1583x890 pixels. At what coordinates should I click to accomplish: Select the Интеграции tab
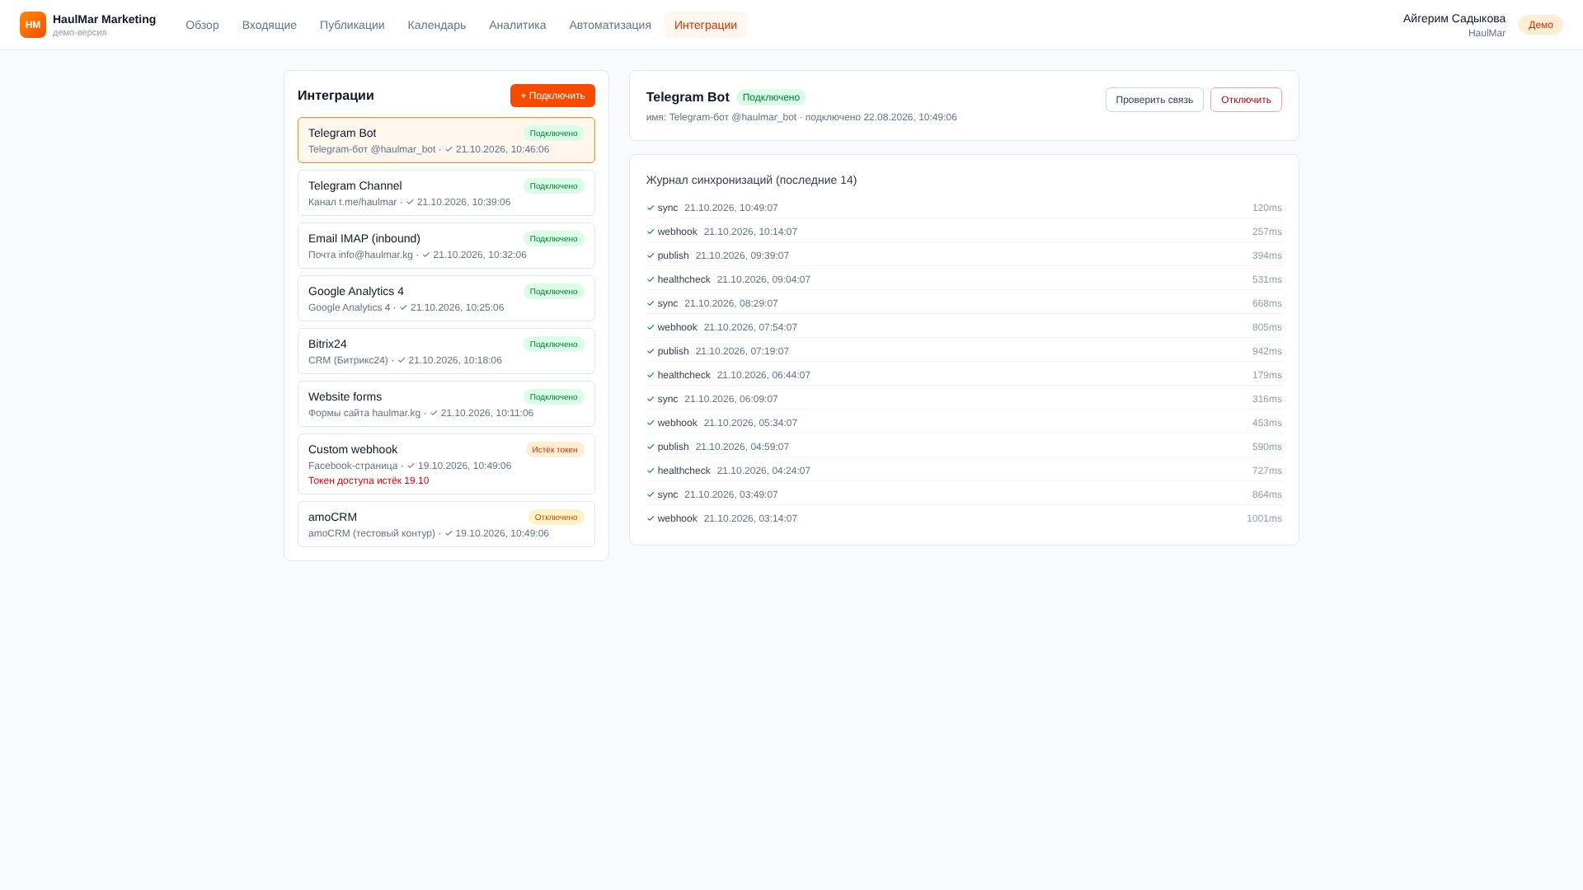coord(706,25)
